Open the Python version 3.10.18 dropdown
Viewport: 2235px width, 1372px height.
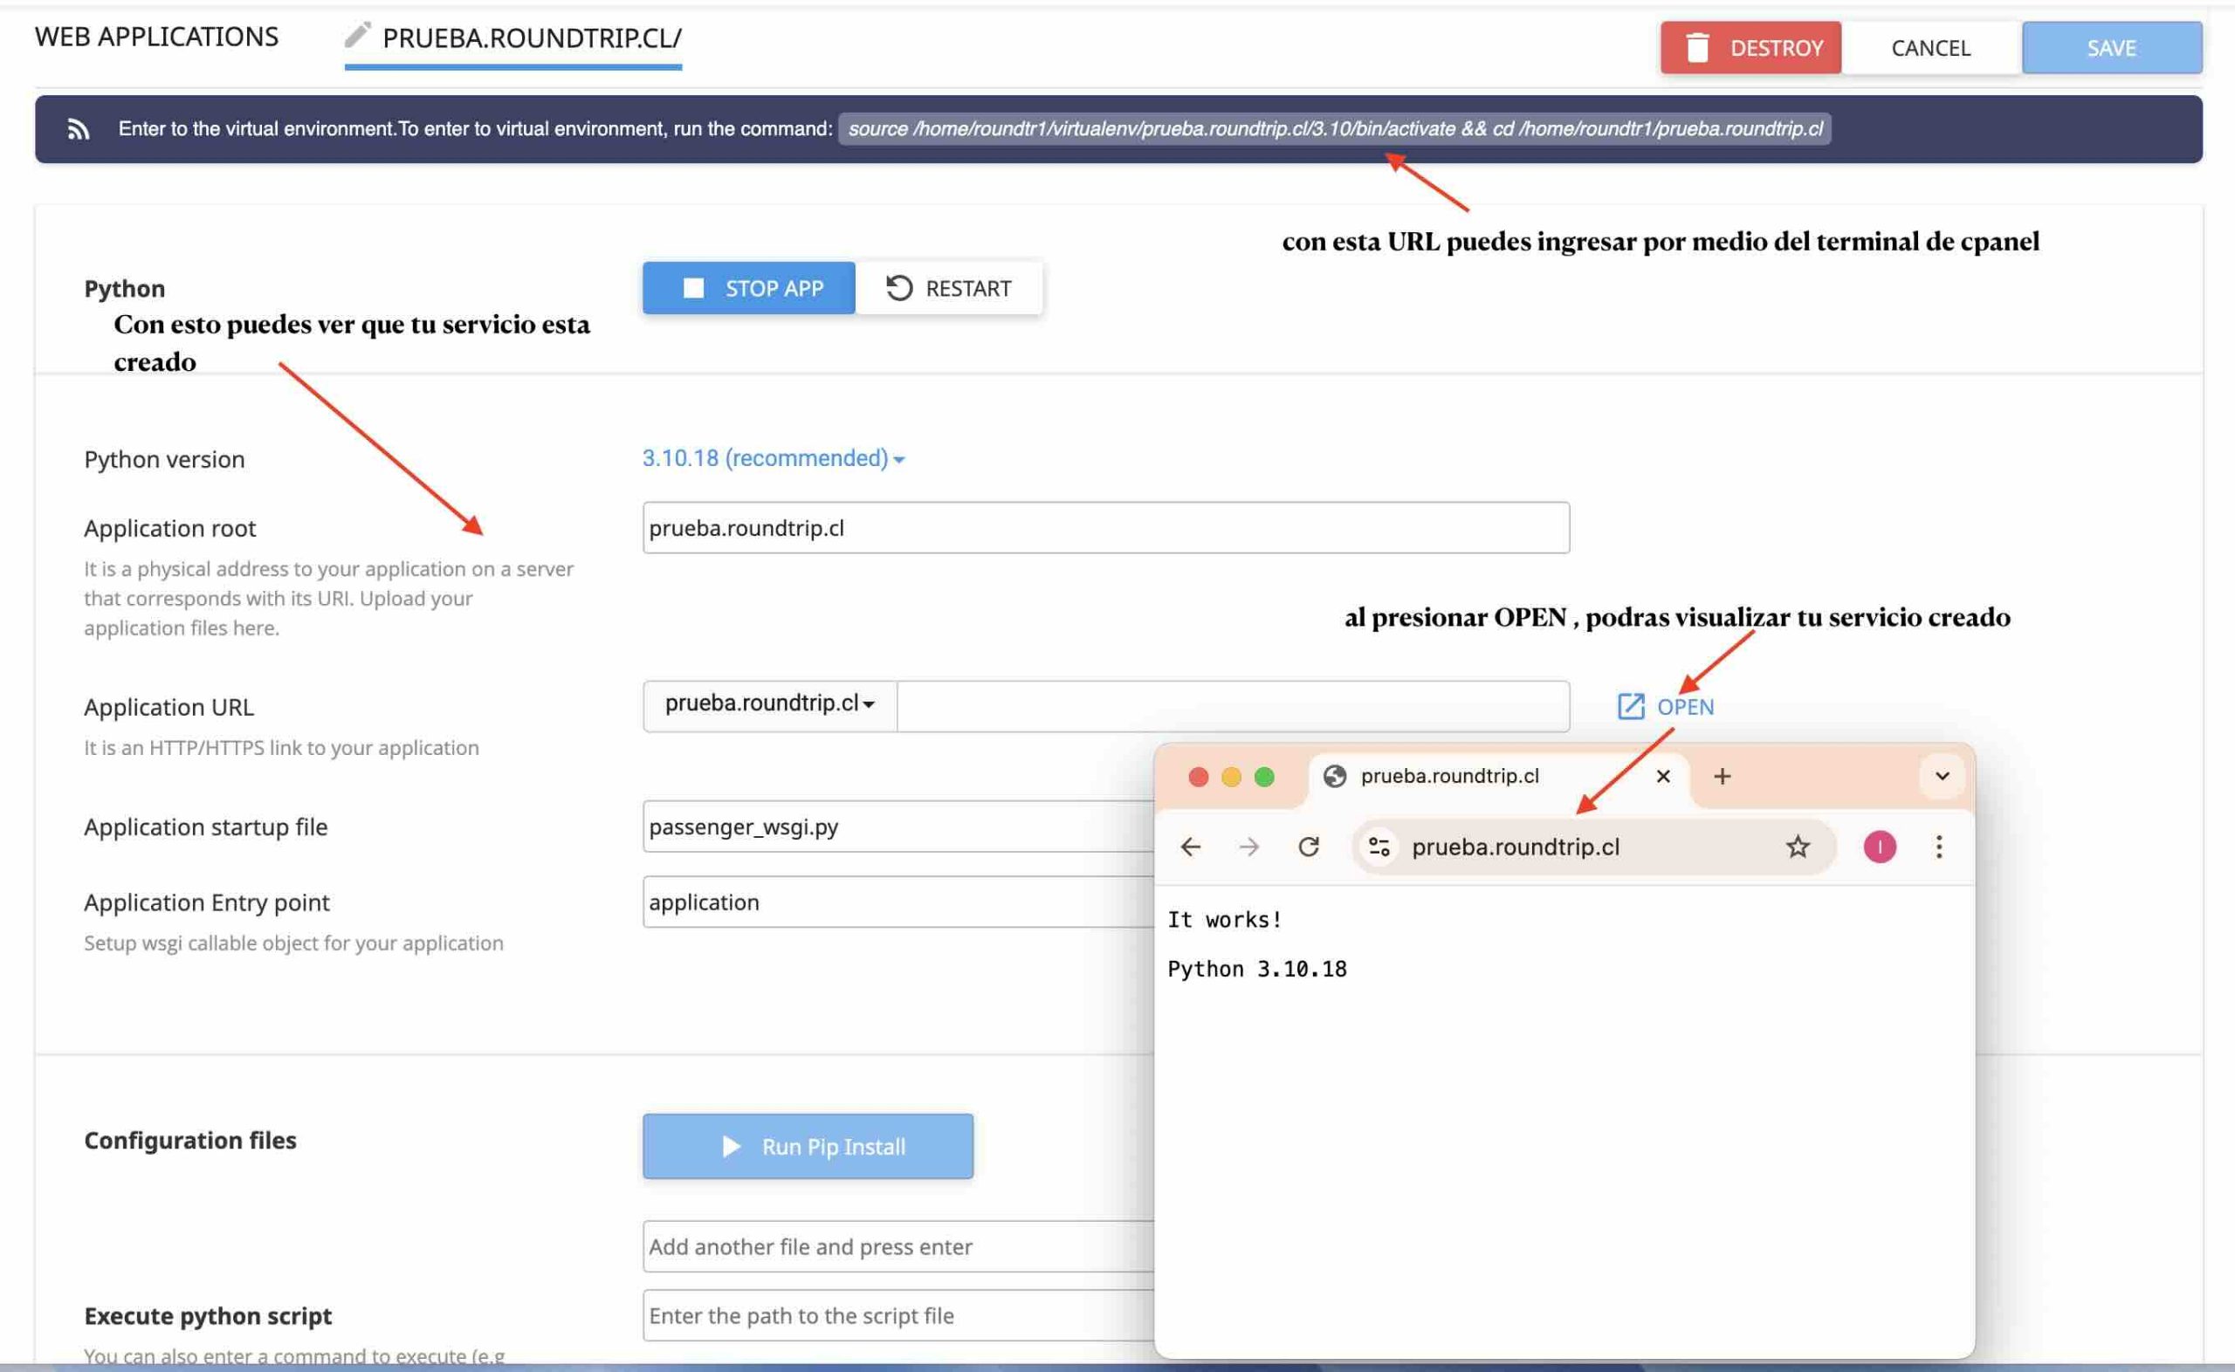(774, 458)
